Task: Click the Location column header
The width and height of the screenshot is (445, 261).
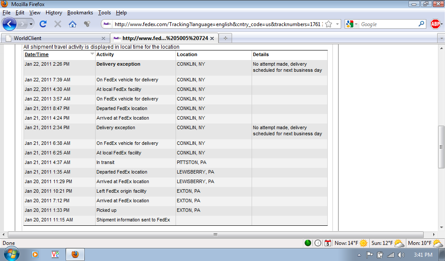Action: (x=187, y=54)
